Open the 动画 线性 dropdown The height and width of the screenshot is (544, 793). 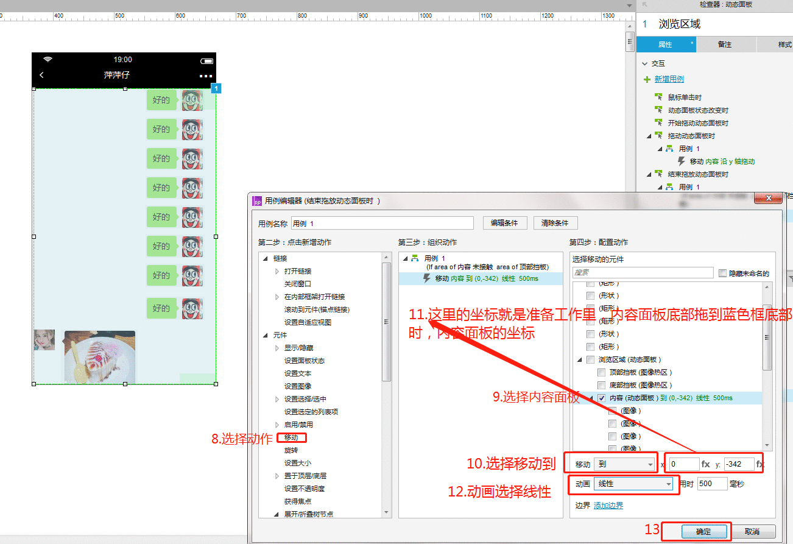coord(633,484)
